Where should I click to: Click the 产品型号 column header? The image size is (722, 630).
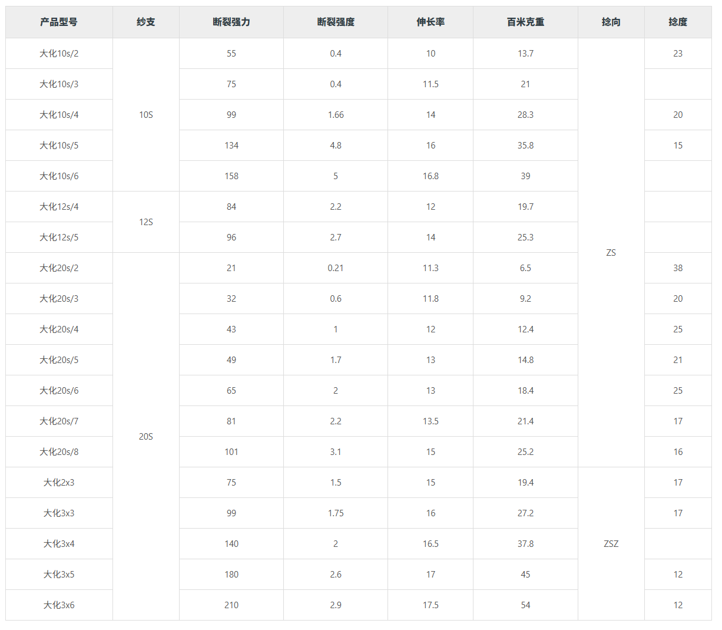coord(59,22)
